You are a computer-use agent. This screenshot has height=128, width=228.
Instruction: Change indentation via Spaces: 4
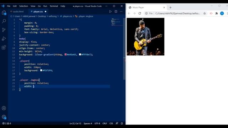coord(88,123)
